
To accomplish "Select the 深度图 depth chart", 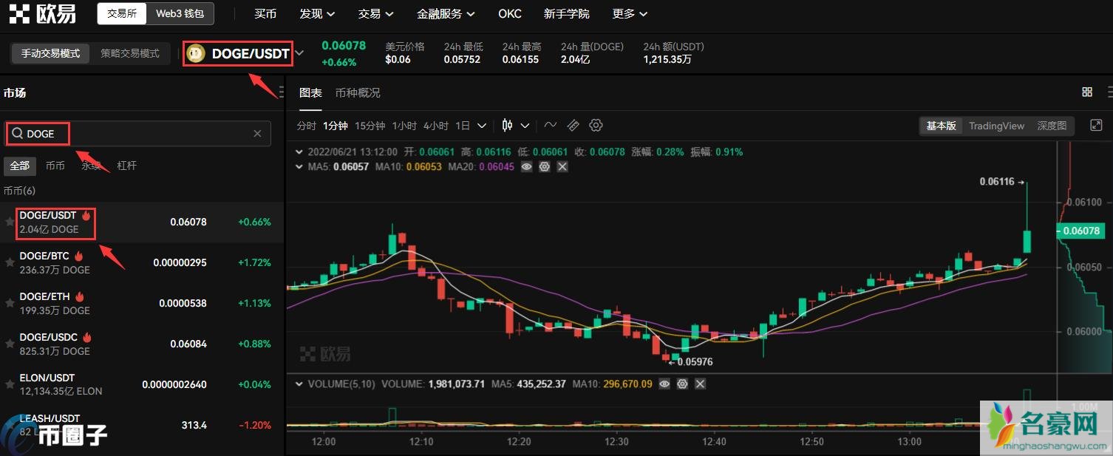I will click(1052, 126).
